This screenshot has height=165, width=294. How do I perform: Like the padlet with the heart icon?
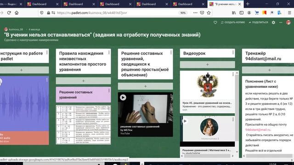click(x=215, y=22)
